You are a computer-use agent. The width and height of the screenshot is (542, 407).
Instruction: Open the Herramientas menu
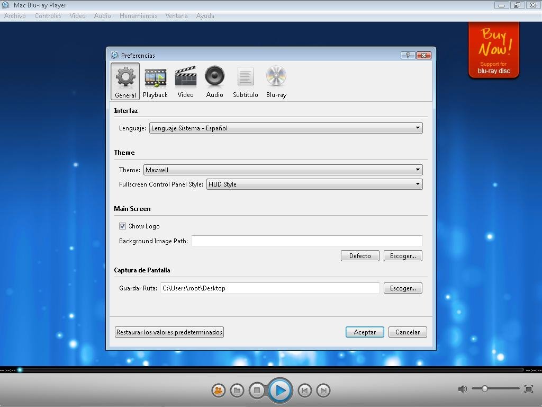[x=138, y=16]
